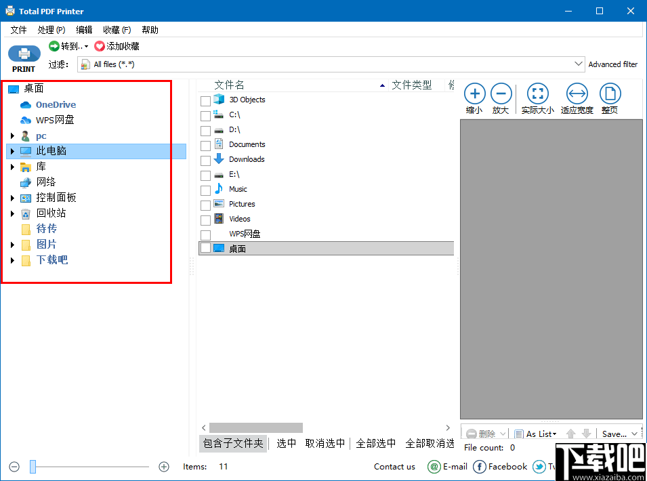Click the 全部选中 select all button
647x481 pixels.
click(375, 443)
